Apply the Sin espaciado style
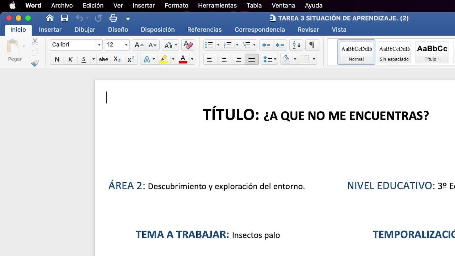Screen dimensions: 455x256 click(x=394, y=52)
